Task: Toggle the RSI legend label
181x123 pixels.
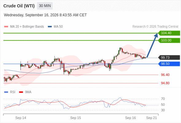Action: point(13,92)
